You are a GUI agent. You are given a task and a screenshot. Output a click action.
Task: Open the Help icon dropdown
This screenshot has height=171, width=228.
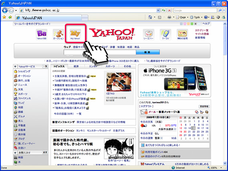[x=206, y=17]
